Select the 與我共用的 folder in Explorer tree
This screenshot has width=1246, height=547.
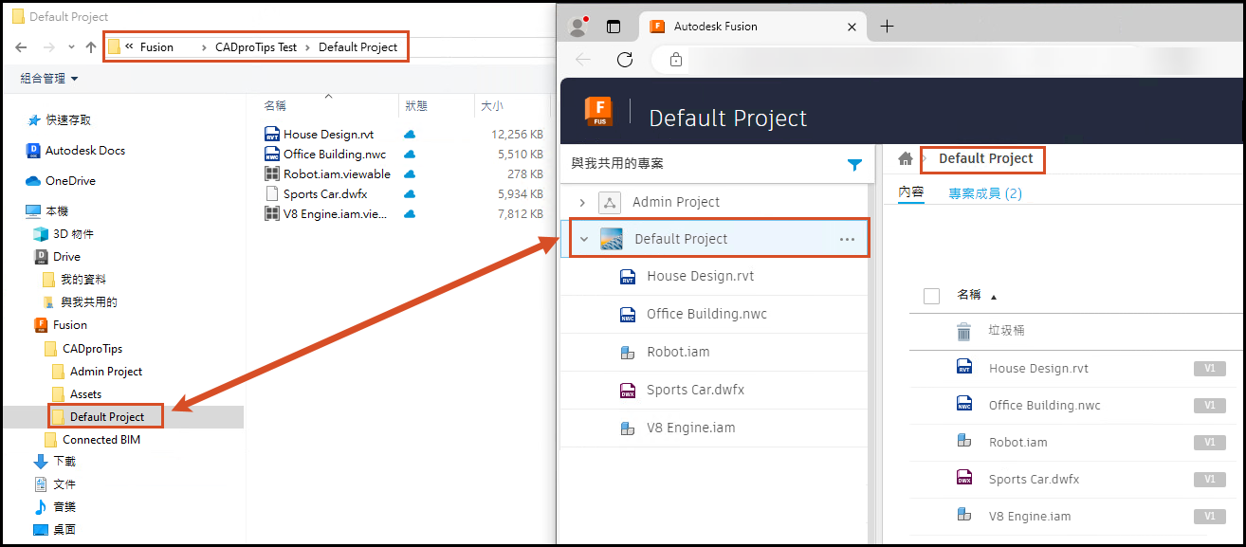89,301
